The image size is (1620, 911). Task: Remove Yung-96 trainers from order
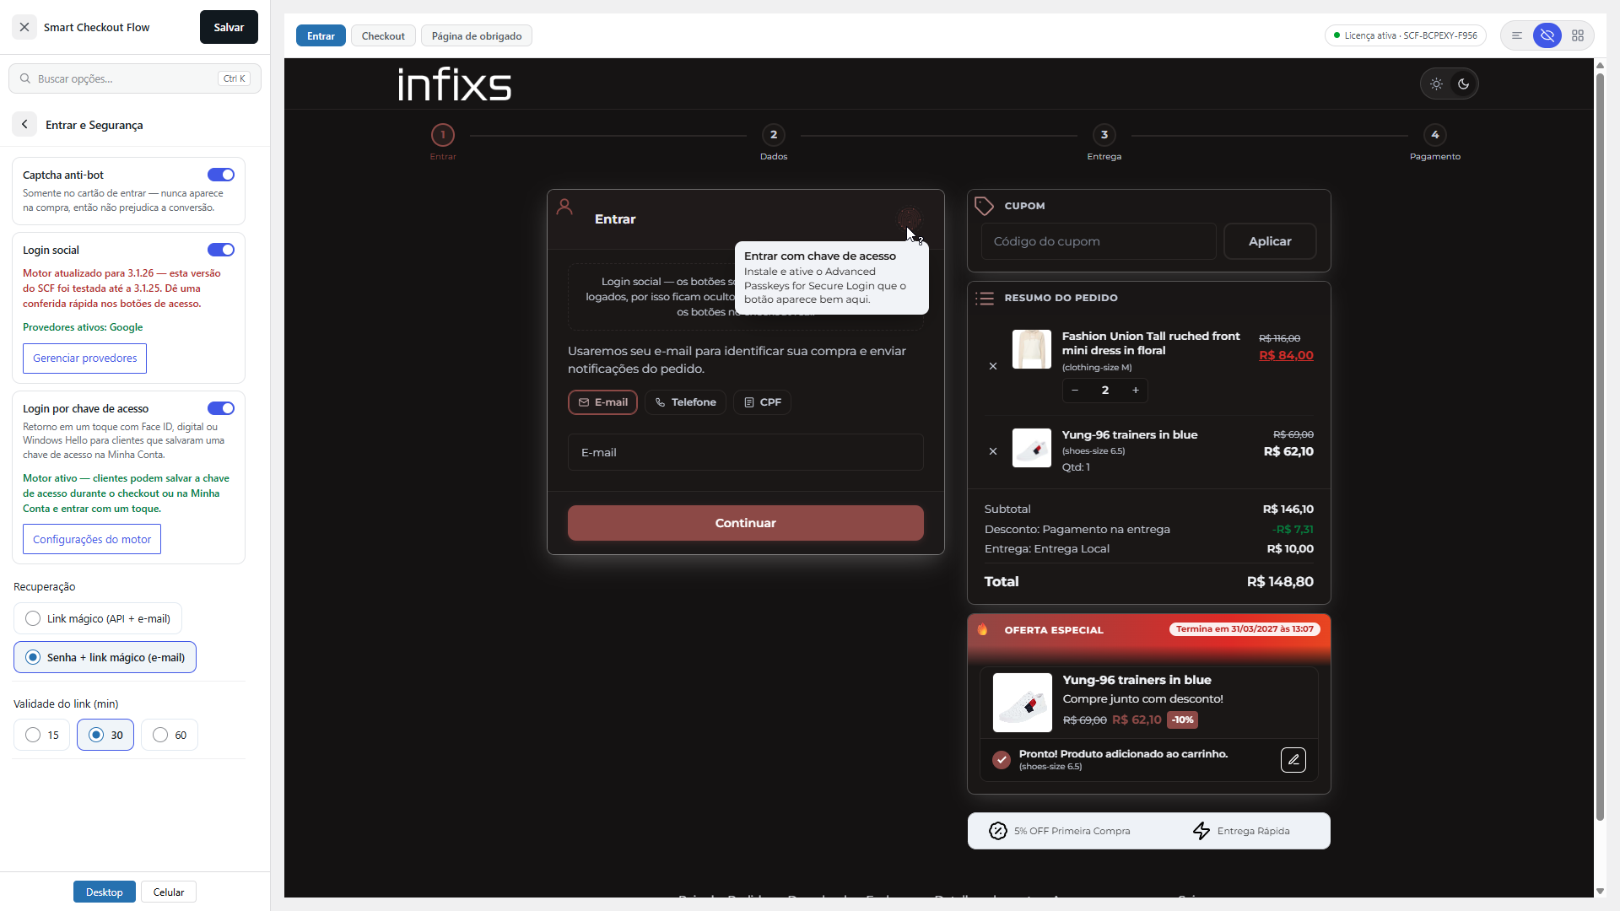tap(993, 451)
